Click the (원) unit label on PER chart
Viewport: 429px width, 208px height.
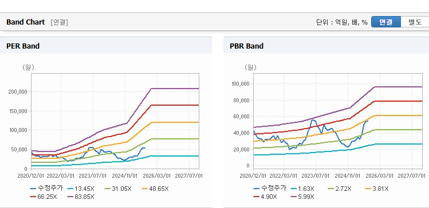point(28,67)
